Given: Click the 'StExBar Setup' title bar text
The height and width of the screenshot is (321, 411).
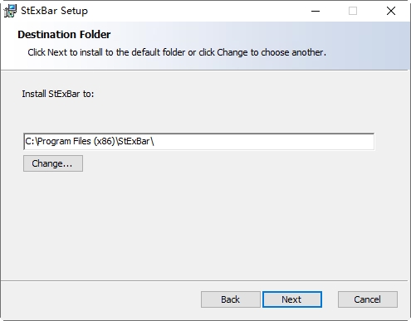Looking at the screenshot, I should click(x=54, y=11).
